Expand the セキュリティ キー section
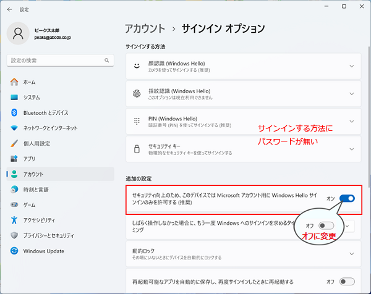This screenshot has height=294, width=371. [351, 149]
